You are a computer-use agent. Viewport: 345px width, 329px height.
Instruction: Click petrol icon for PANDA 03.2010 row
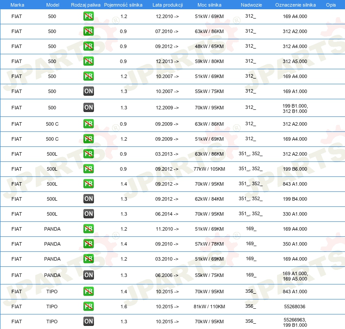tap(88, 258)
